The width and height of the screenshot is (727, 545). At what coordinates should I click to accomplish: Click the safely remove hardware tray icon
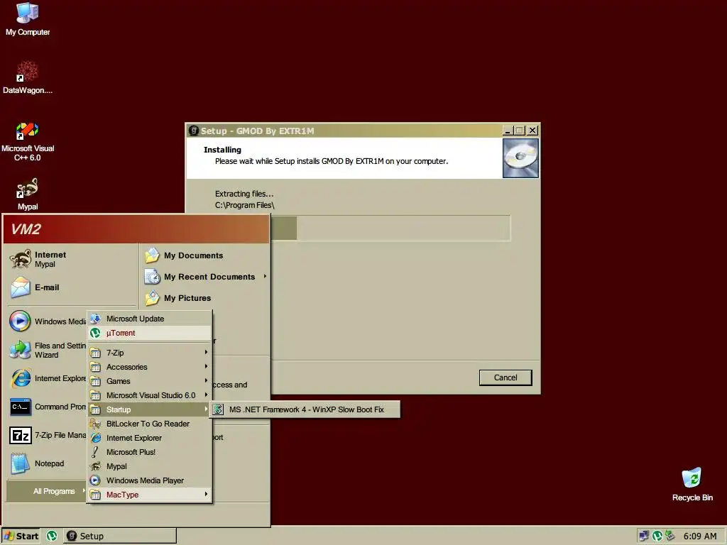pos(669,536)
